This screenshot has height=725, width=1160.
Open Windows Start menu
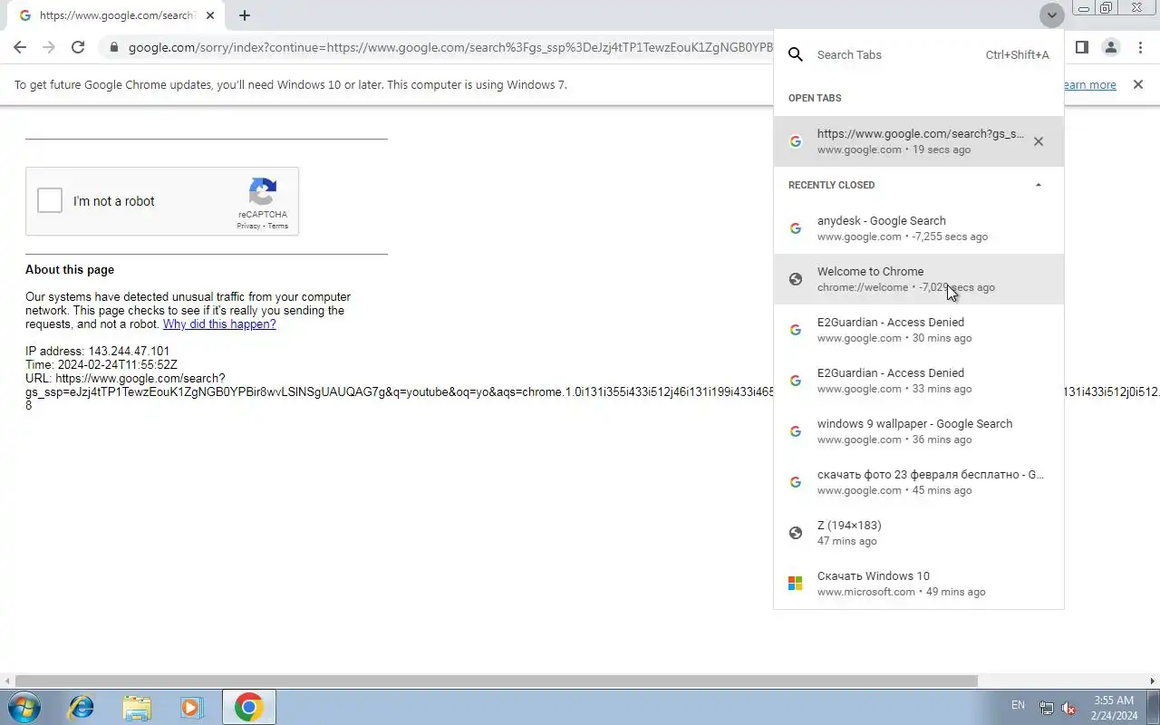[x=24, y=707]
